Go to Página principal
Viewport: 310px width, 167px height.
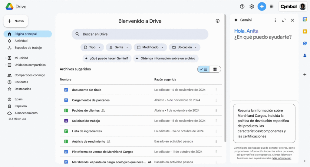point(28,34)
